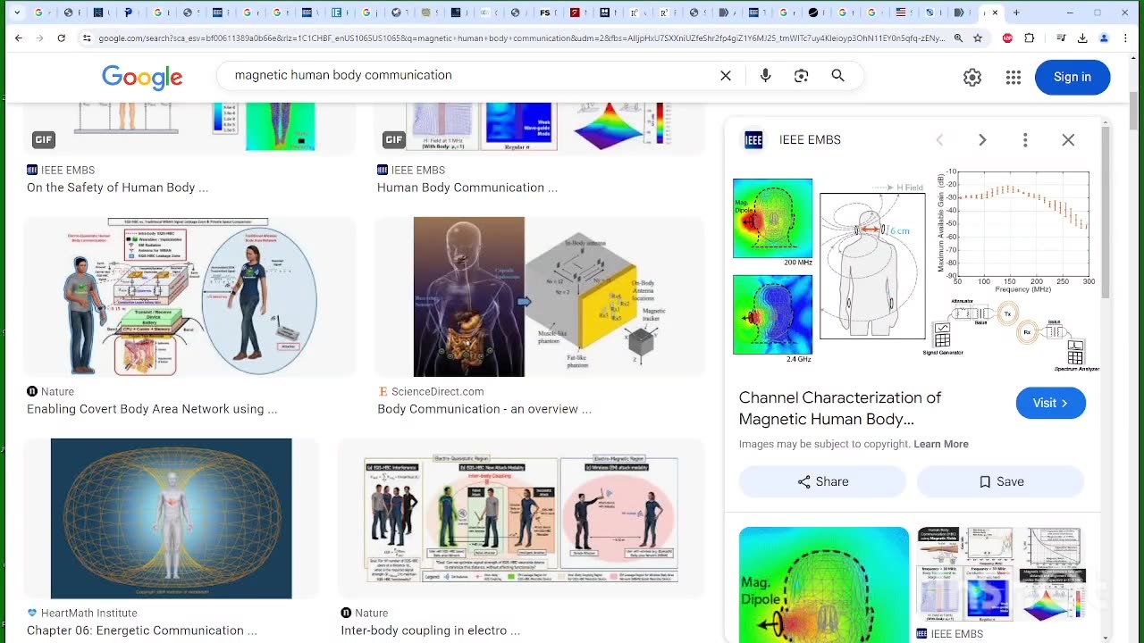This screenshot has height=643, width=1144.
Task: Open the Google apps grid
Action: (x=1013, y=78)
